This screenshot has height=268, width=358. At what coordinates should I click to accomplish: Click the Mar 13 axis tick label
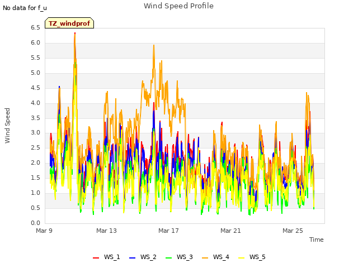[106, 231]
